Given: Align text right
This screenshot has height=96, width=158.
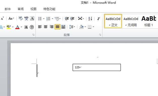Looking at the screenshot, I should [51, 27].
